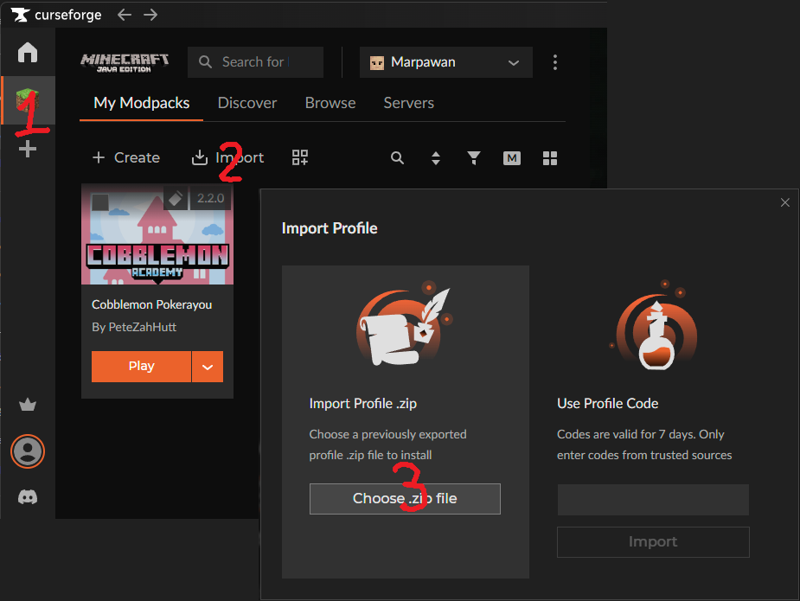Open the Servers tab
This screenshot has width=800, height=601.
pyautogui.click(x=408, y=102)
